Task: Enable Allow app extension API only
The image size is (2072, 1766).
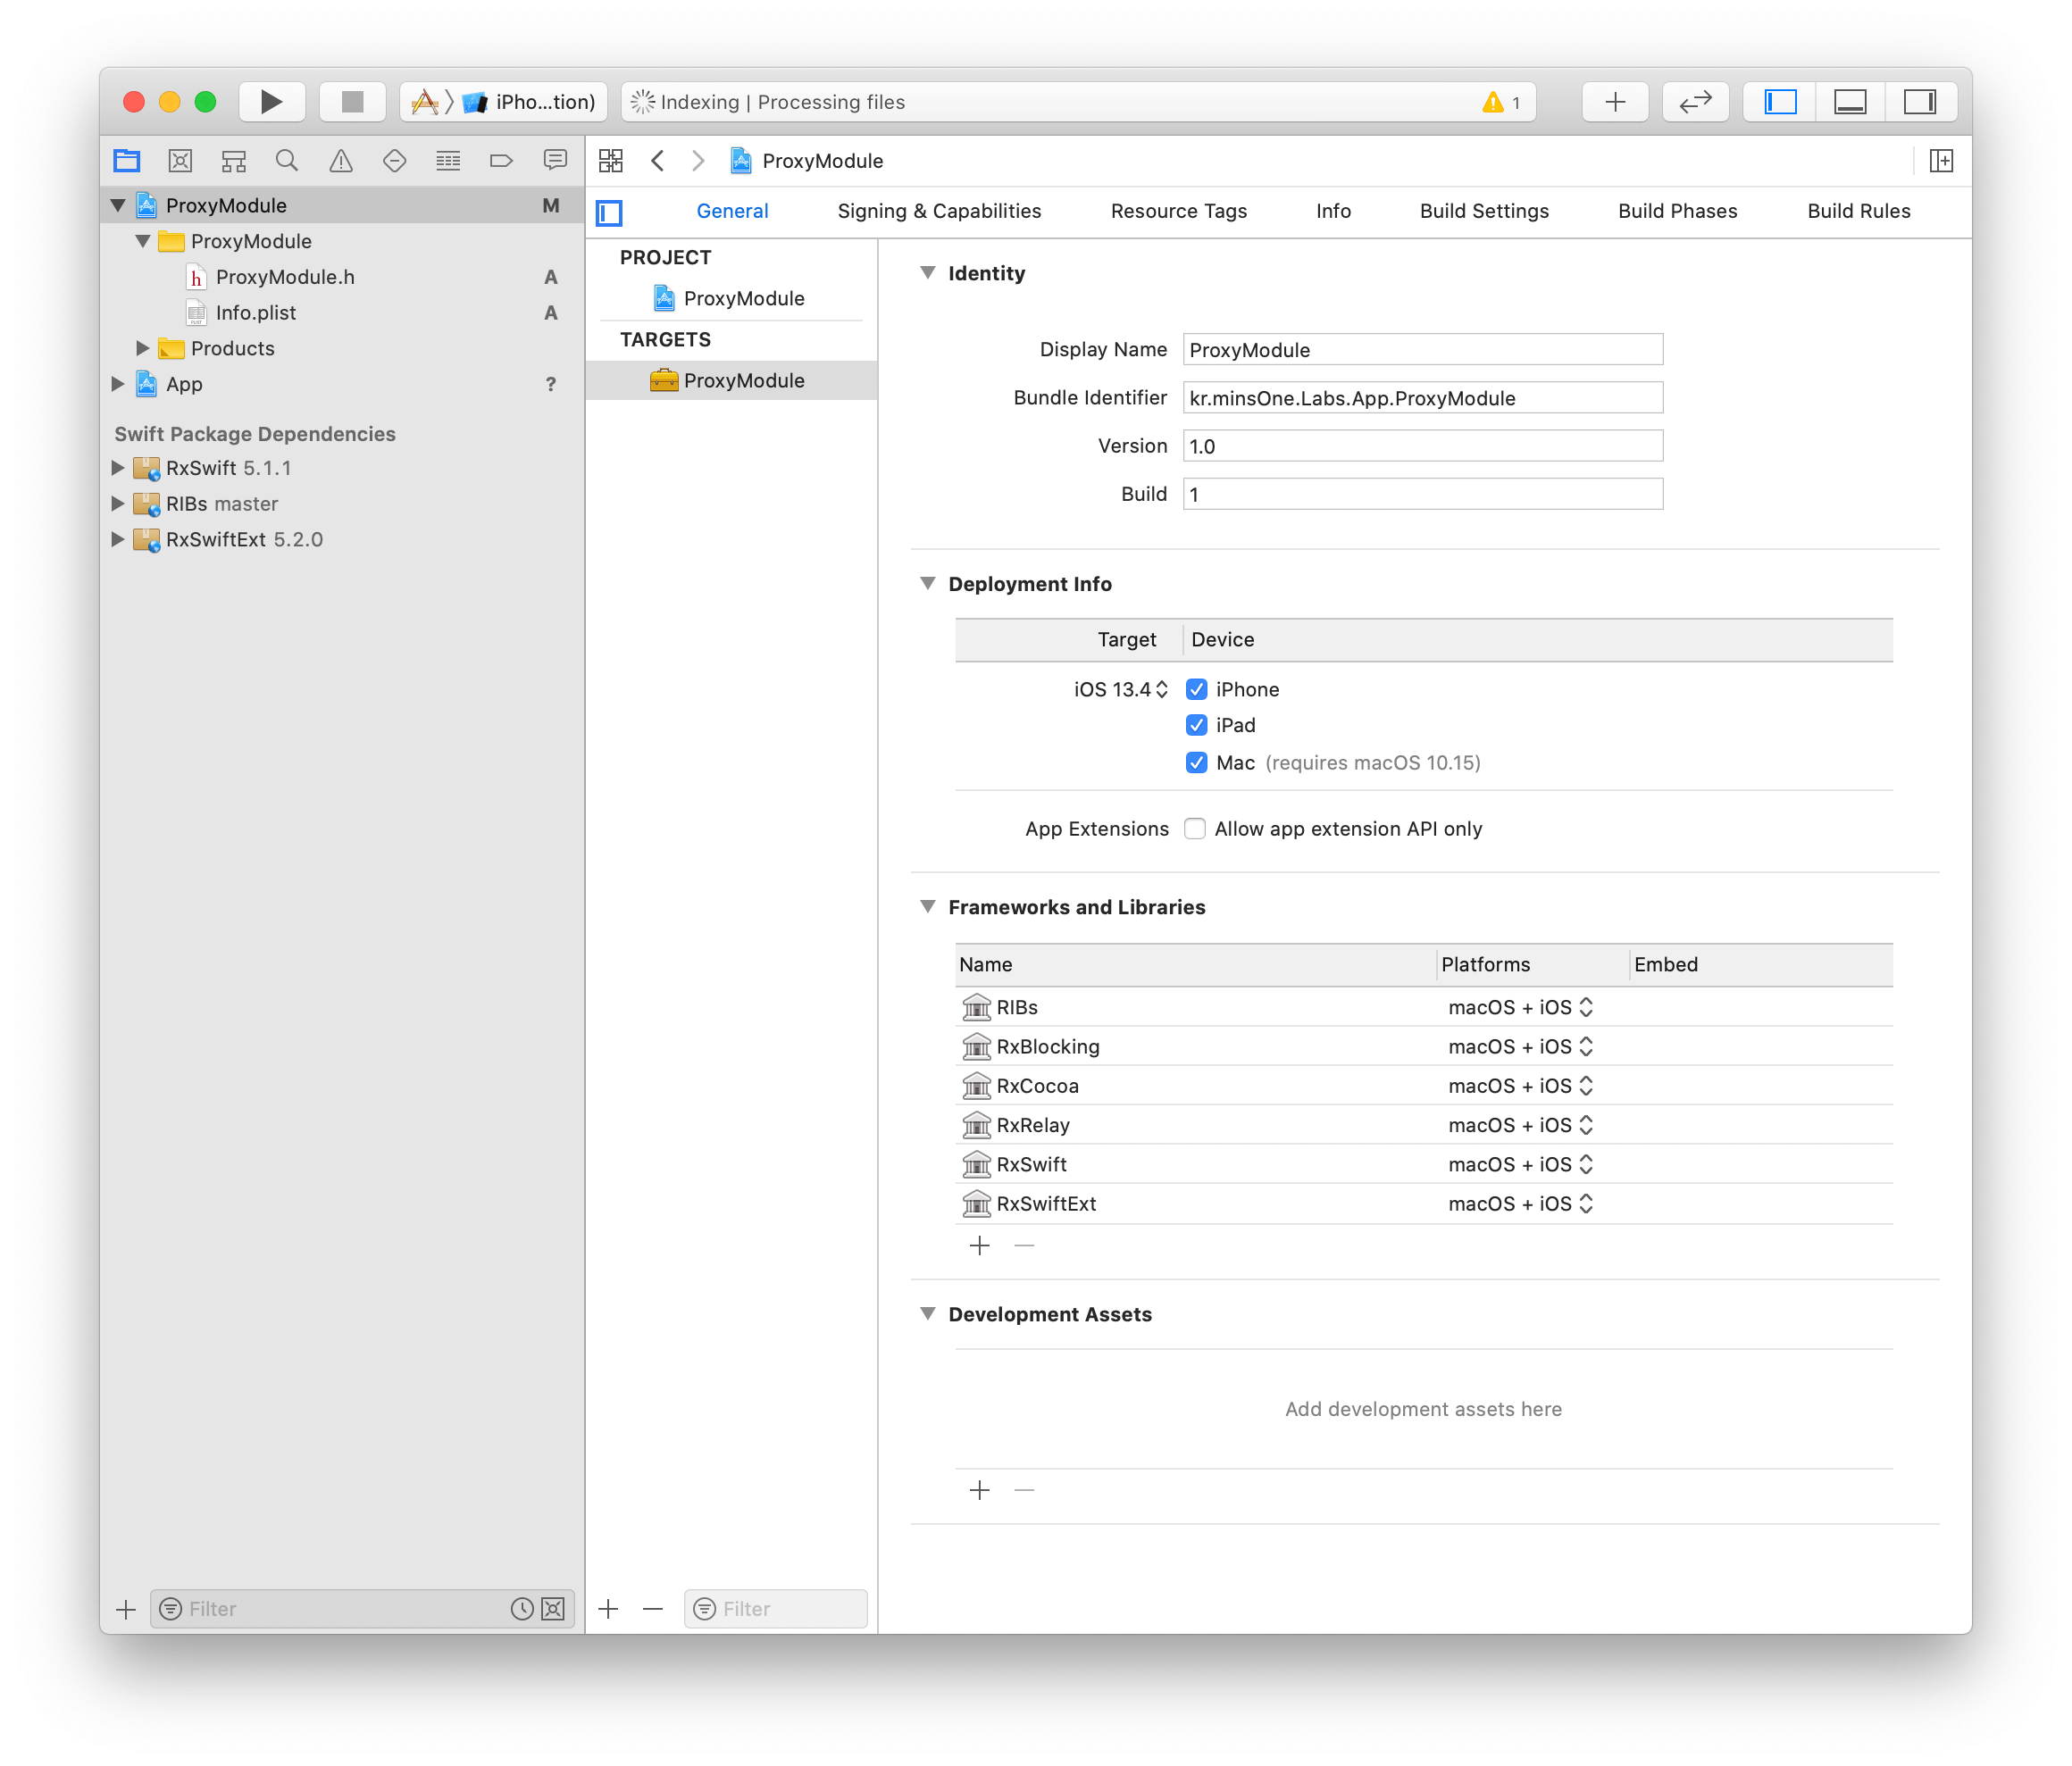Action: 1195,829
